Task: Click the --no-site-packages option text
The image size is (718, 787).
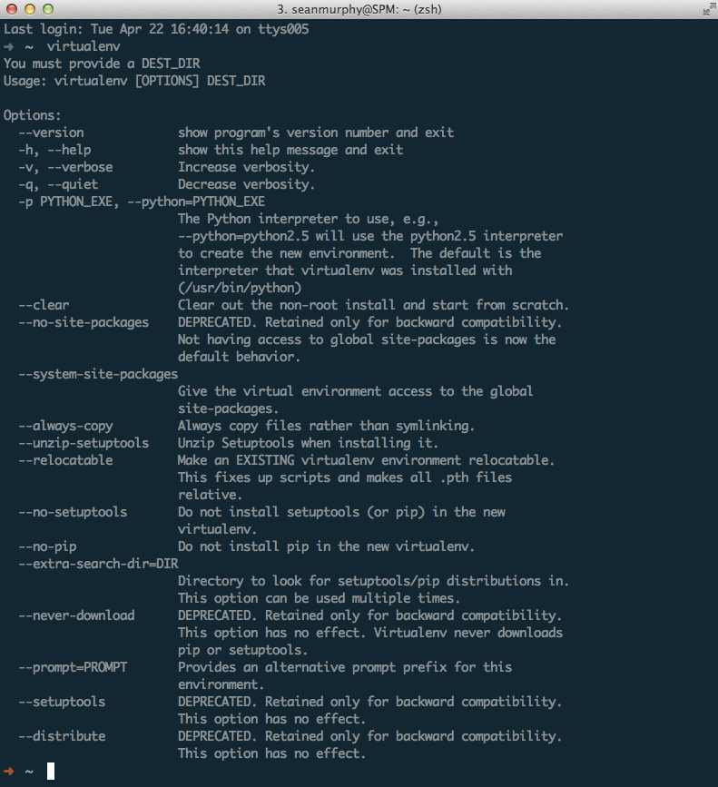Action: (84, 323)
